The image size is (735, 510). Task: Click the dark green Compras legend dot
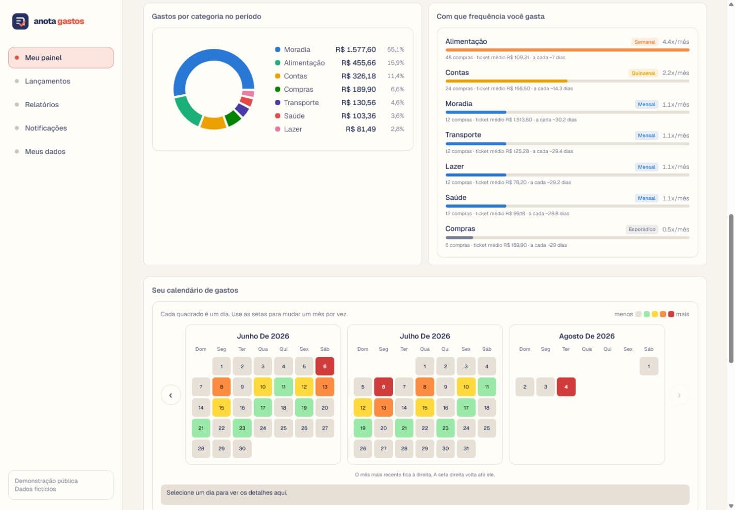coord(277,89)
